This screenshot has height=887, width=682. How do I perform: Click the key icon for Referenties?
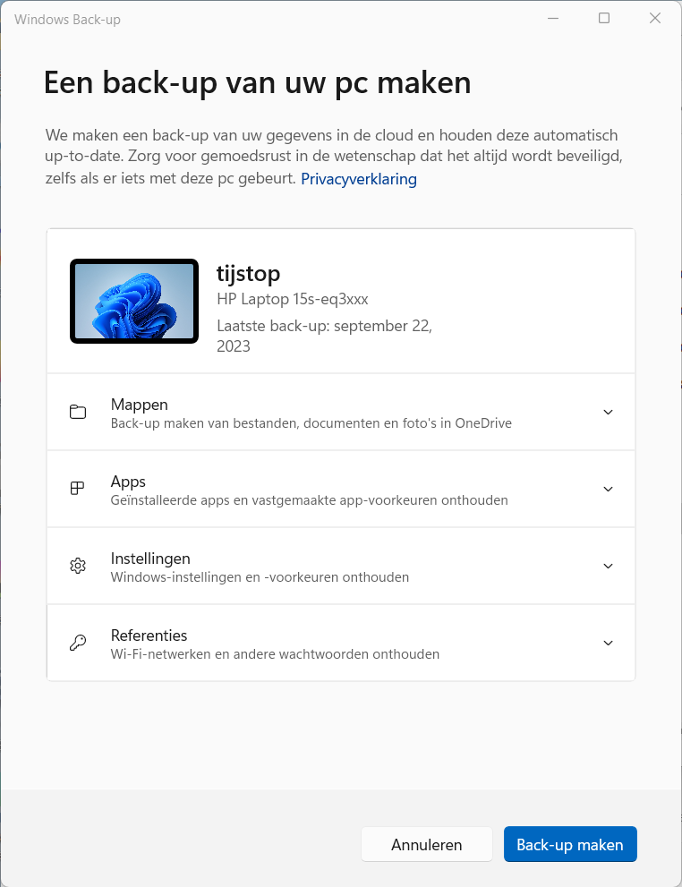tap(78, 643)
